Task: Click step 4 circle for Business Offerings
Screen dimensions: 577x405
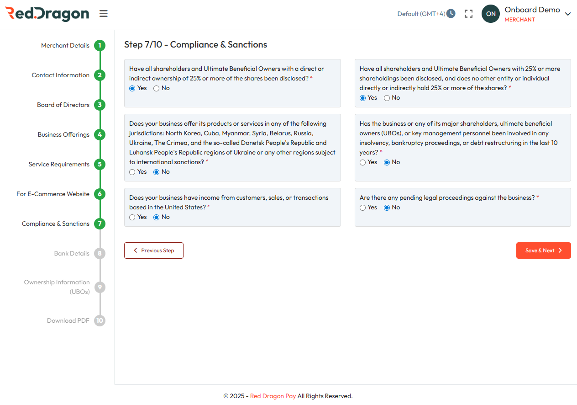Action: click(100, 135)
